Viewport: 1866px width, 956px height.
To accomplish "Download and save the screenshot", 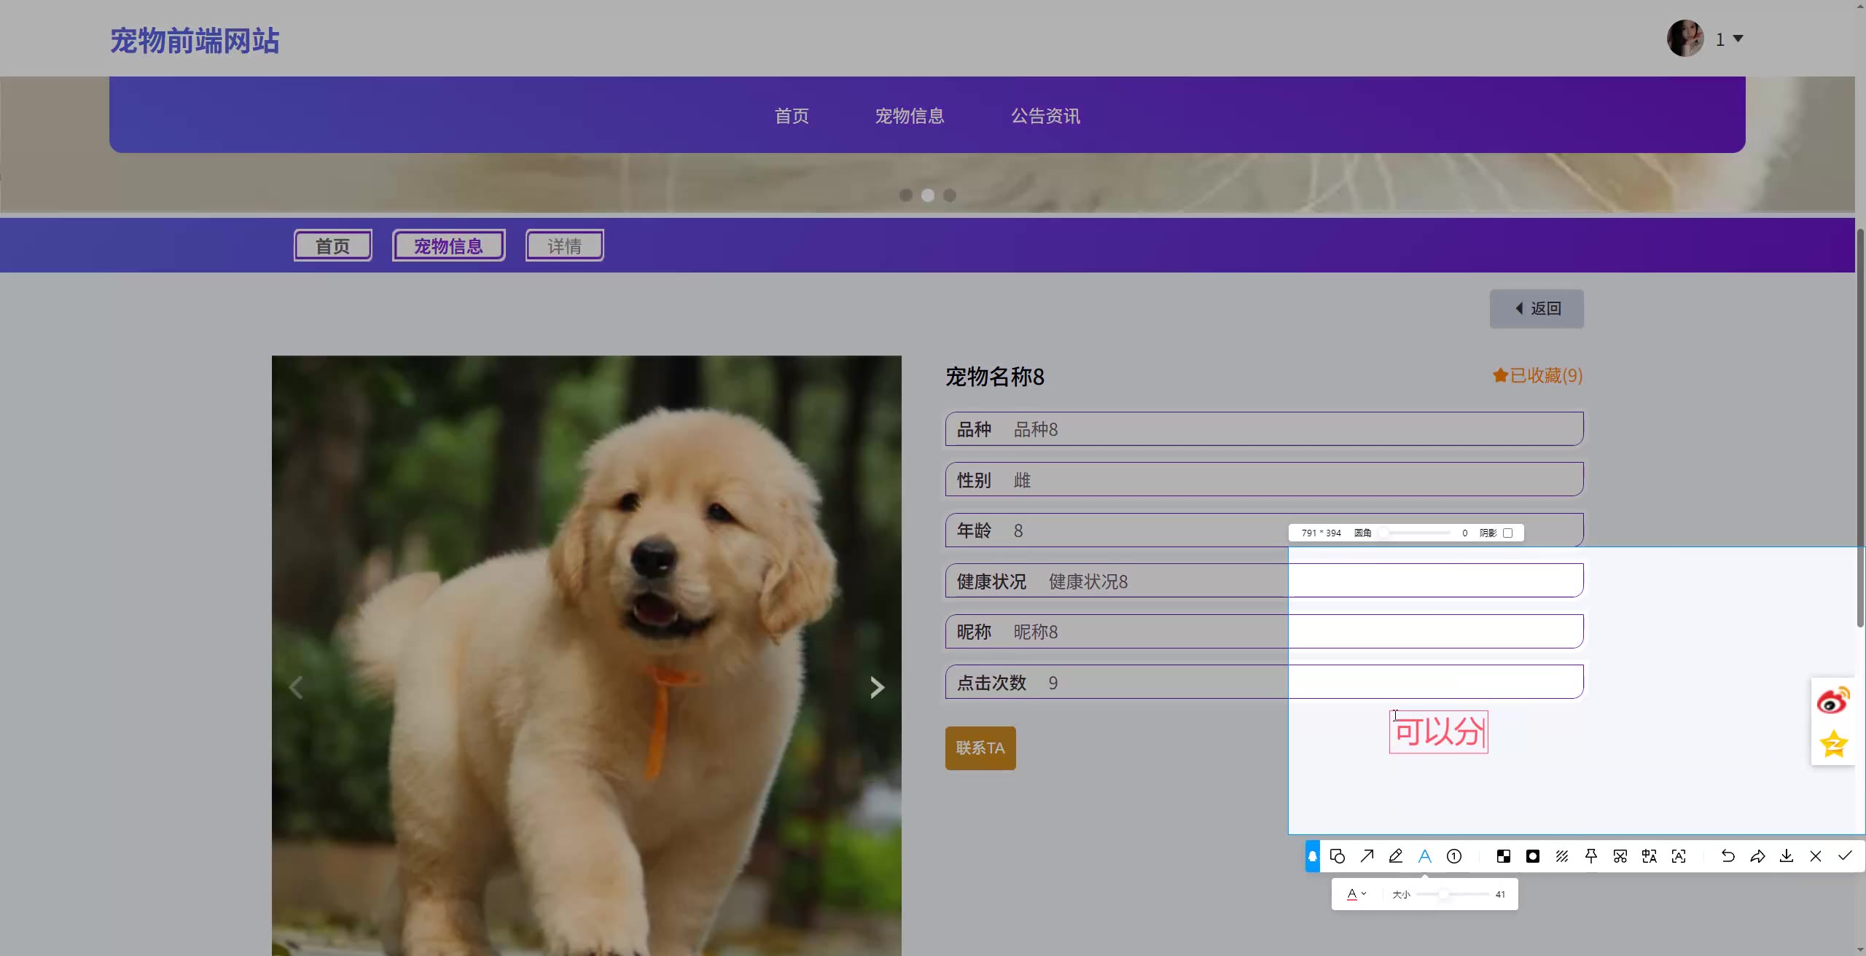I will (x=1786, y=856).
